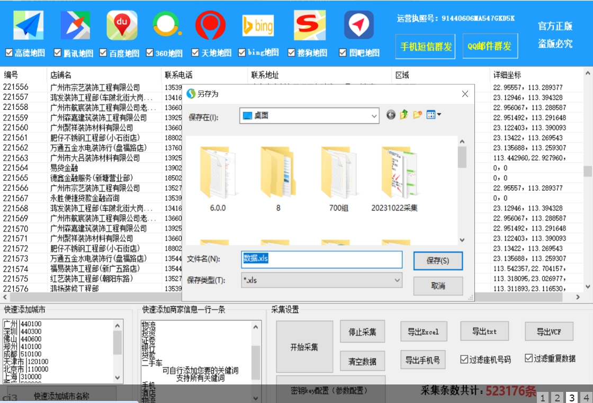Click 店铺名 column header
This screenshot has width=593, height=403.
(x=104, y=75)
